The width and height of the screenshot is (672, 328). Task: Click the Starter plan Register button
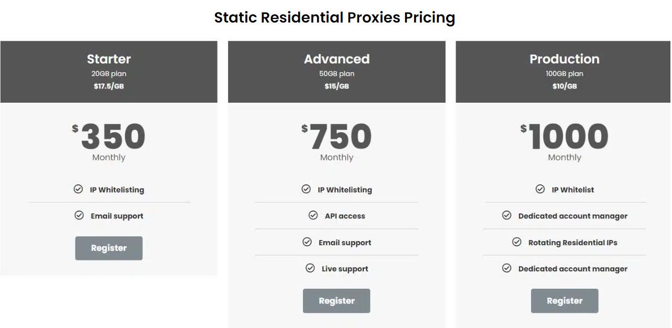click(x=109, y=248)
